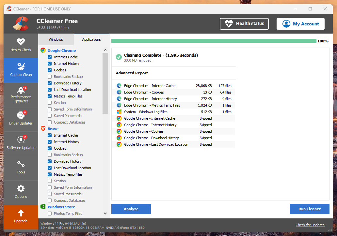The height and width of the screenshot is (236, 337).
Task: Click the version number v6.33.11465 text
Action: click(53, 28)
